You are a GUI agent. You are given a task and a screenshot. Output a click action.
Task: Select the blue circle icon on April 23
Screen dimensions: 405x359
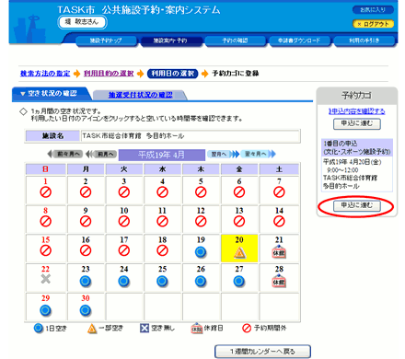click(x=86, y=282)
